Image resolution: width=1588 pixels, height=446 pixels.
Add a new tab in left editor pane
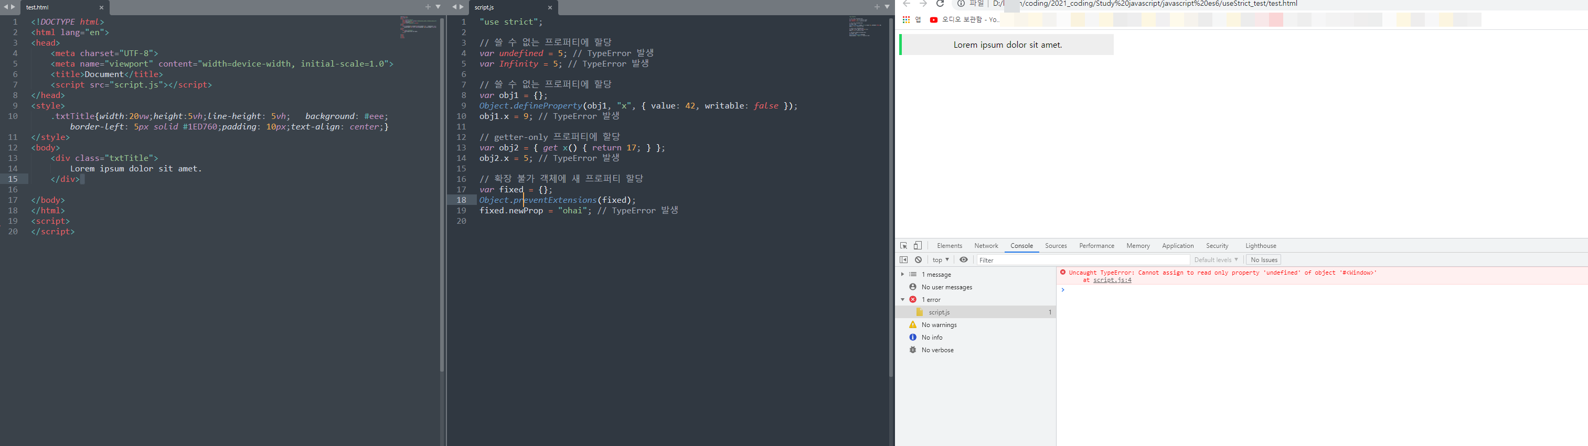pos(428,7)
